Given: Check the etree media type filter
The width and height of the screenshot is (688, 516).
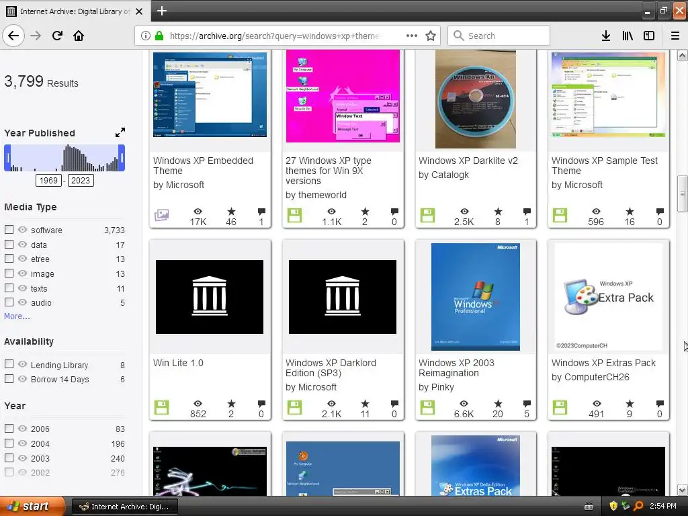Looking at the screenshot, I should pos(9,259).
